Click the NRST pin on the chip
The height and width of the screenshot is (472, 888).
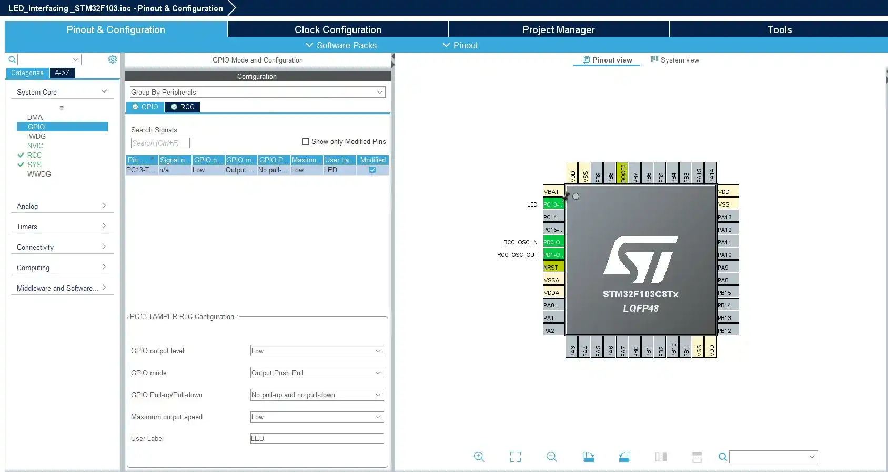pyautogui.click(x=553, y=267)
